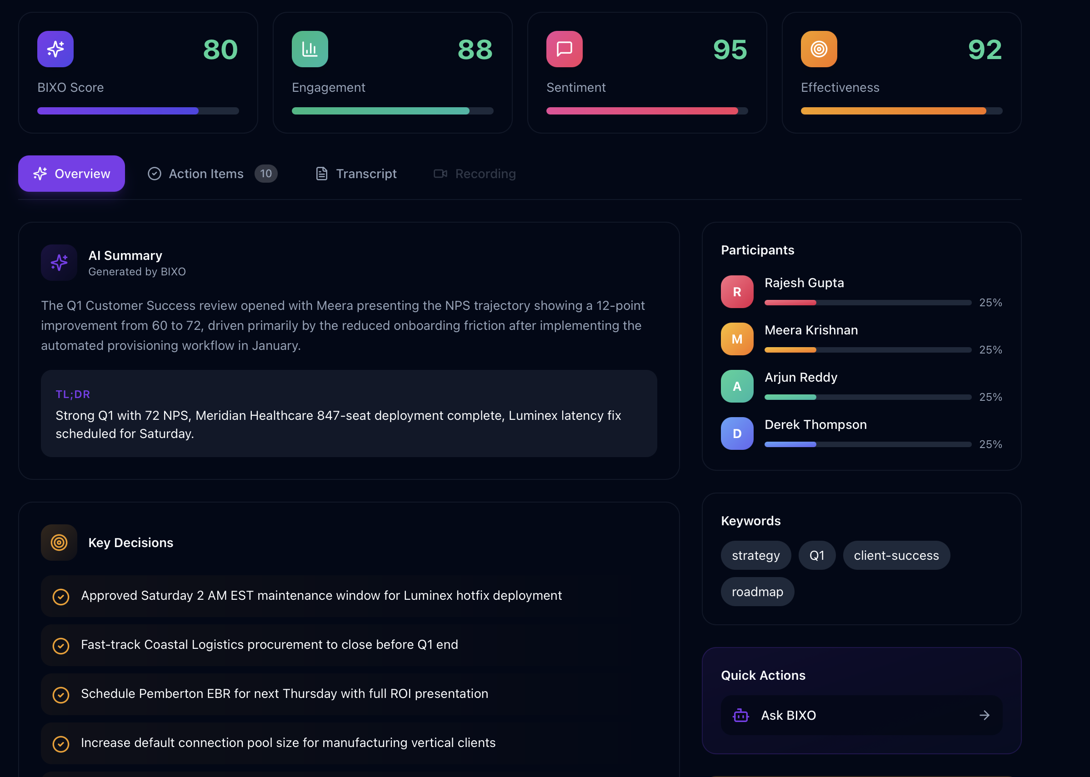This screenshot has width=1090, height=777.
Task: Select the Engagement bar chart icon
Action: pyautogui.click(x=310, y=48)
